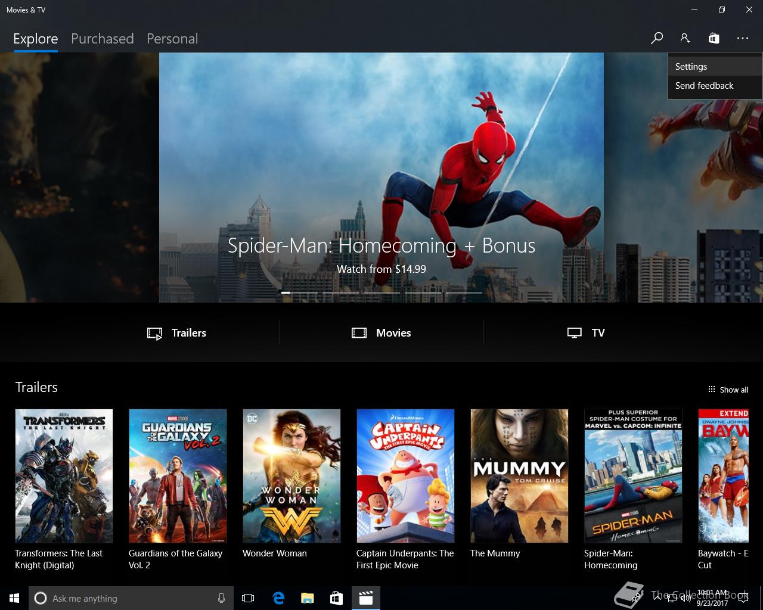Click the Cortana Ask me anything box
763x610 pixels.
(x=131, y=598)
